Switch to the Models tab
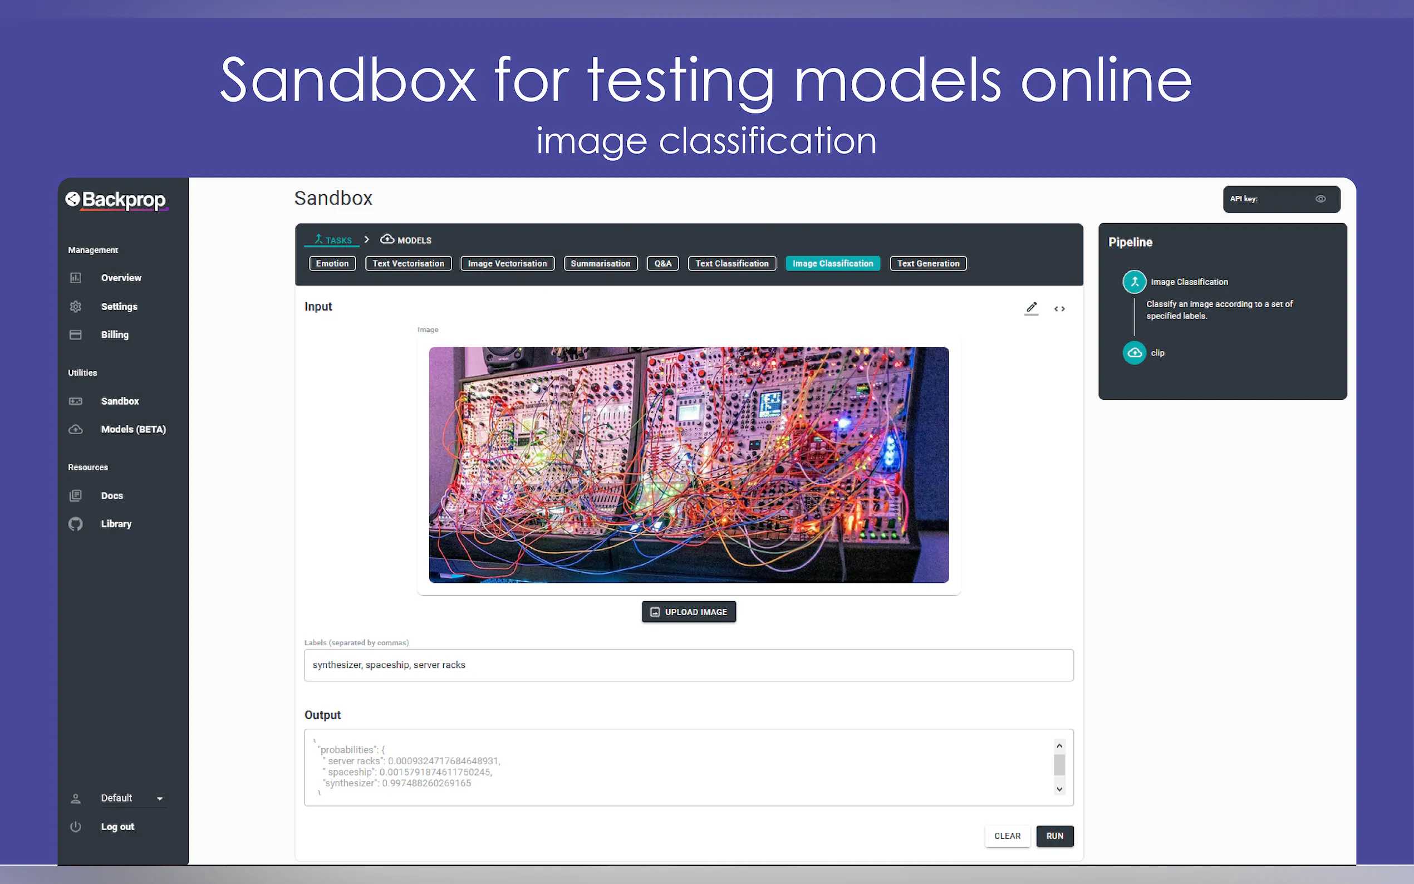1414x884 pixels. (406, 240)
